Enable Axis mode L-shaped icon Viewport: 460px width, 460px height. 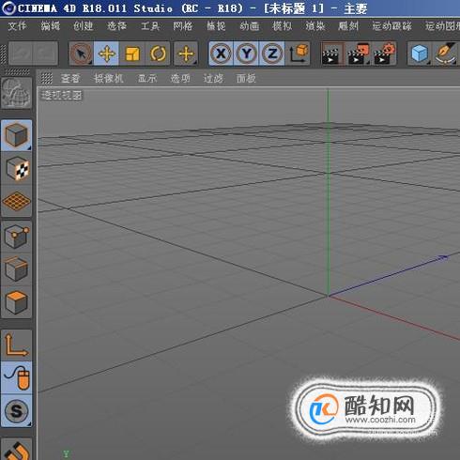tap(17, 345)
